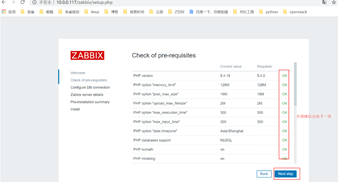Click the PHP bcmath label
This screenshot has width=338, height=182.
(x=143, y=149)
